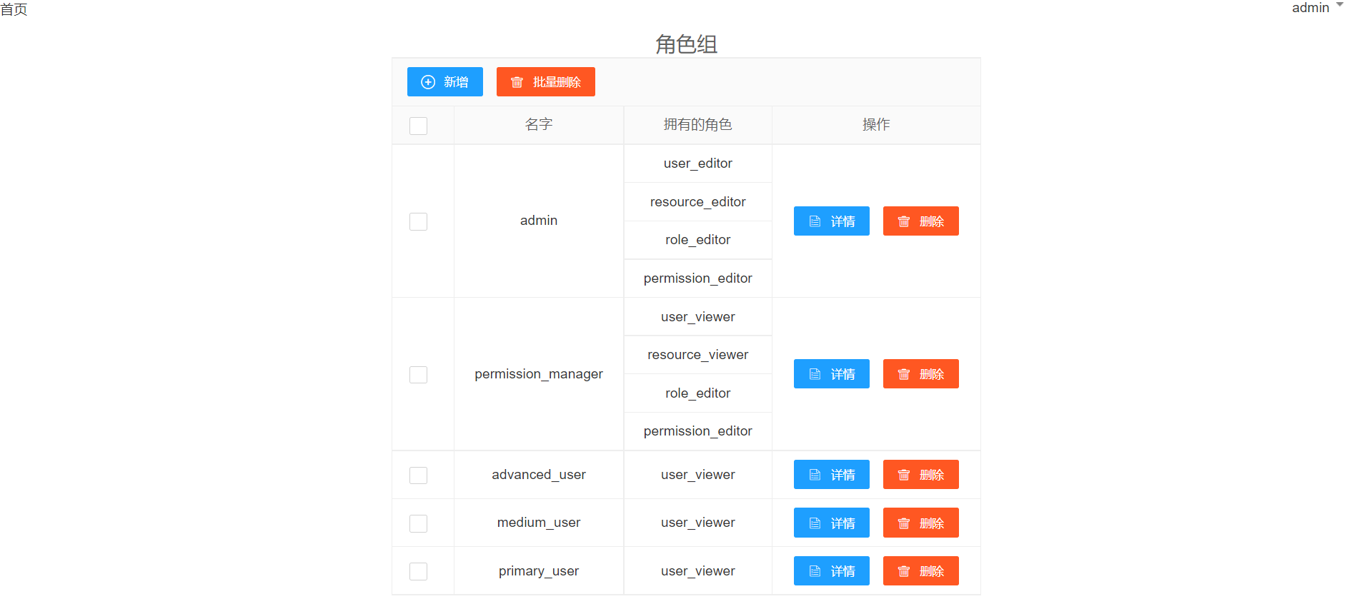Delete via 删除 label in permission_manager row

(x=932, y=374)
